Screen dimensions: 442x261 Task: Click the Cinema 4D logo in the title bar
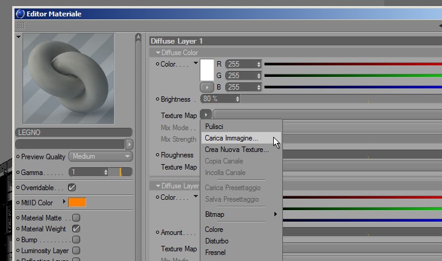(20, 14)
